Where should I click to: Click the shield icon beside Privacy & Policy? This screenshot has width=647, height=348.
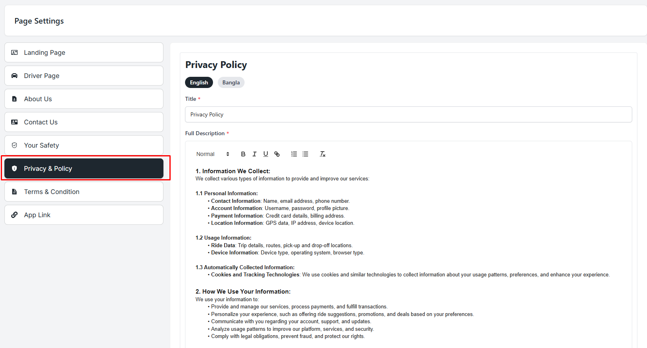click(14, 168)
